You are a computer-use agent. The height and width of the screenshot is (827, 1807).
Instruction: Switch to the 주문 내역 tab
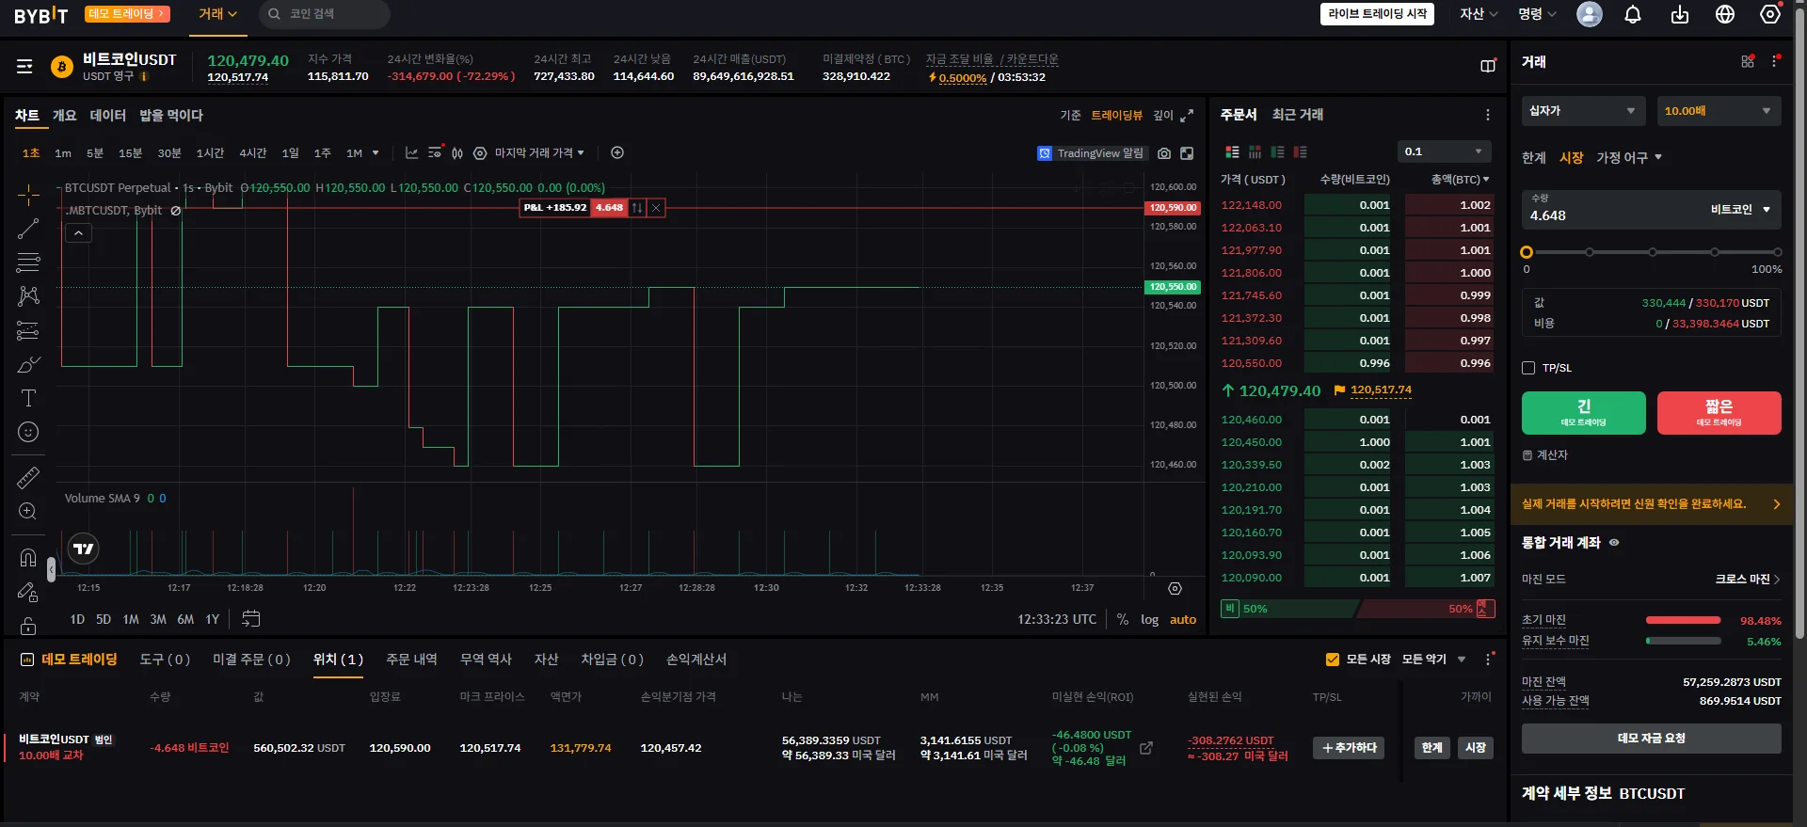(x=411, y=660)
